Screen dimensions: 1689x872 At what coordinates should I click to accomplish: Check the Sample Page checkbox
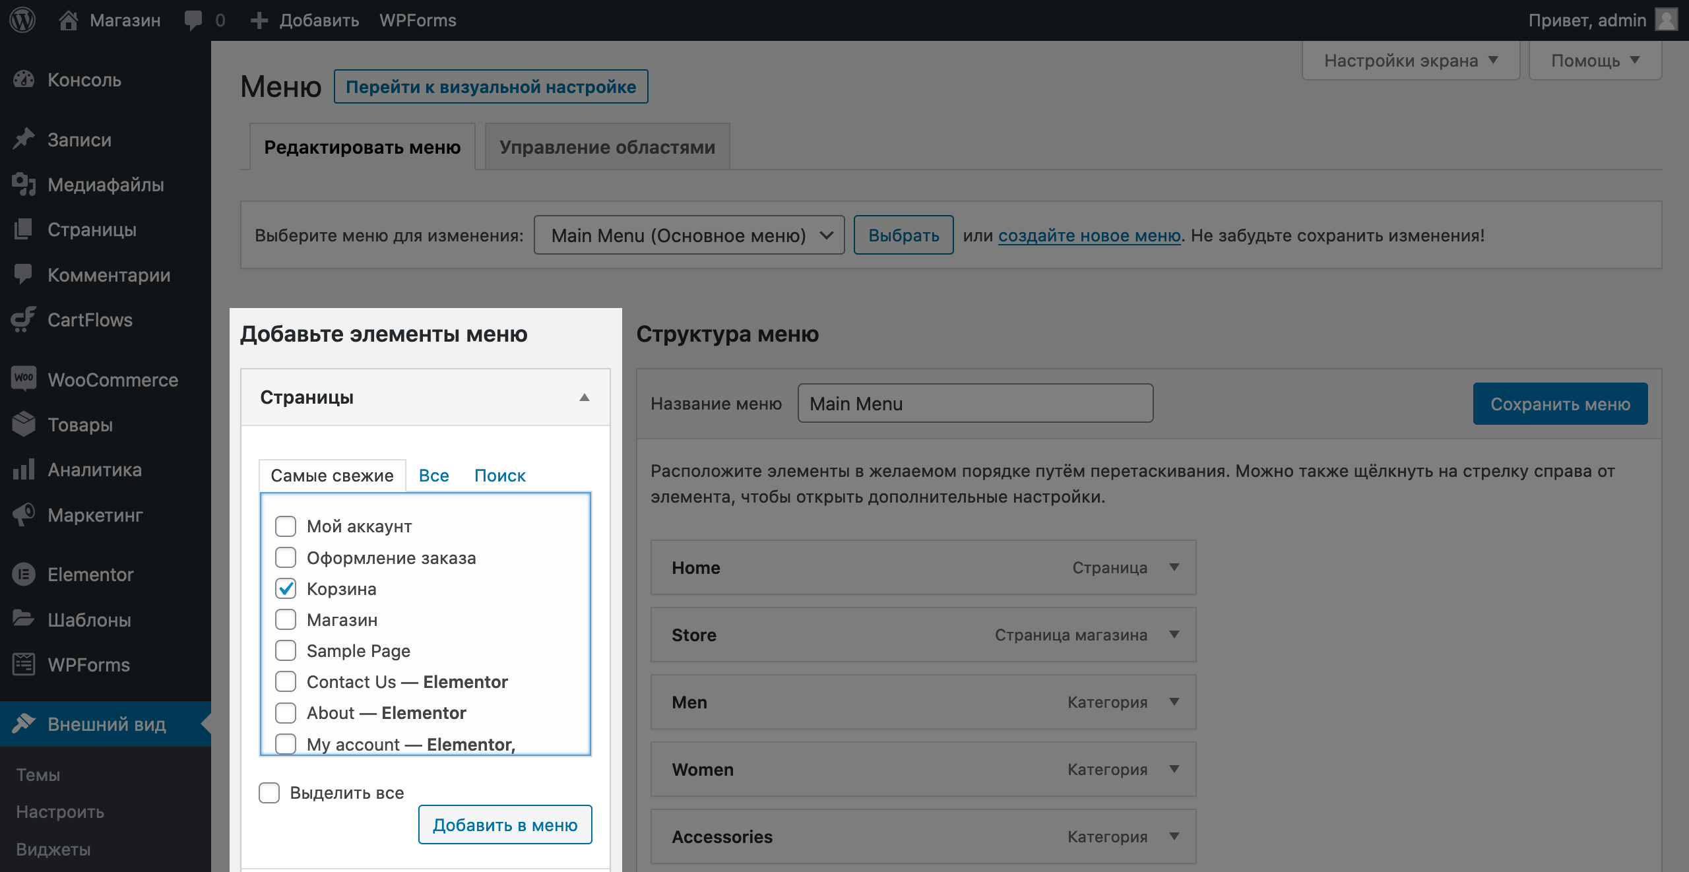[286, 650]
